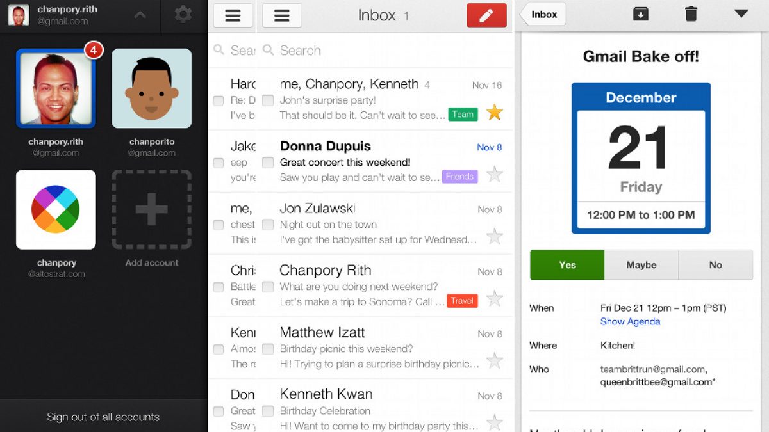Select checkbox for John's surprise party email
This screenshot has width=769, height=432.
[268, 100]
